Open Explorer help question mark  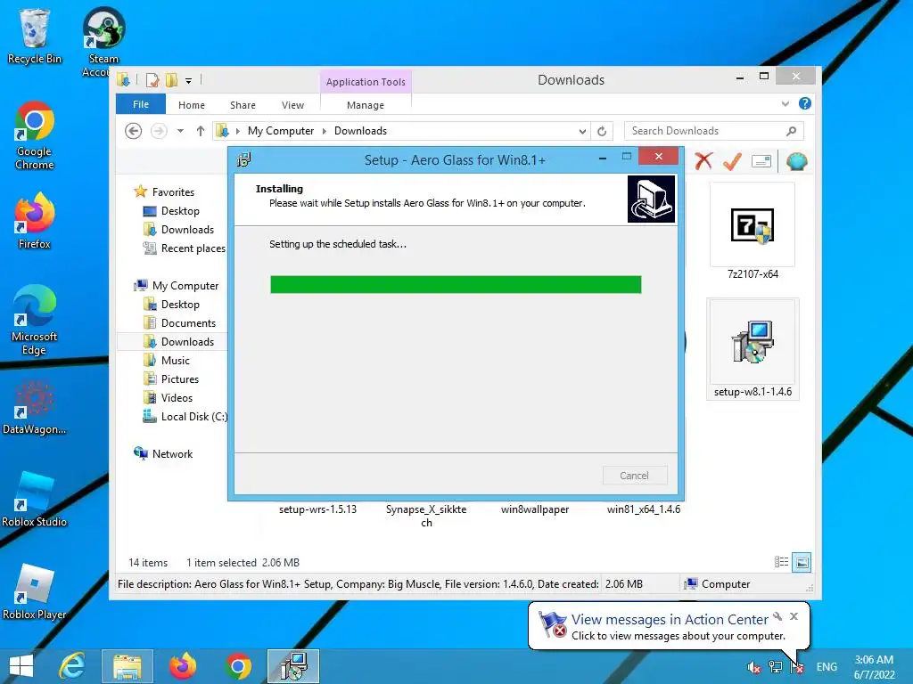pos(805,103)
